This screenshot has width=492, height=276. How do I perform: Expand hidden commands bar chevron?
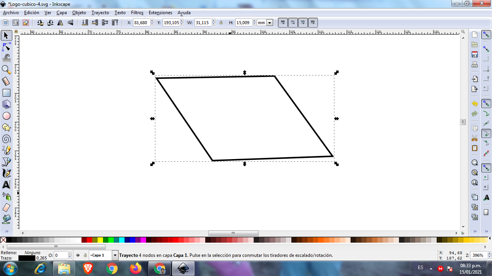(475, 232)
